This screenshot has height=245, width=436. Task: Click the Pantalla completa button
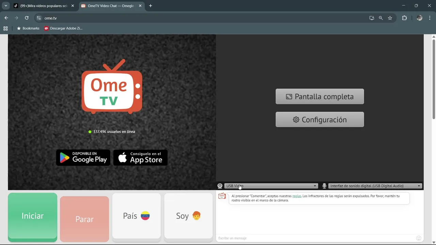[320, 97]
